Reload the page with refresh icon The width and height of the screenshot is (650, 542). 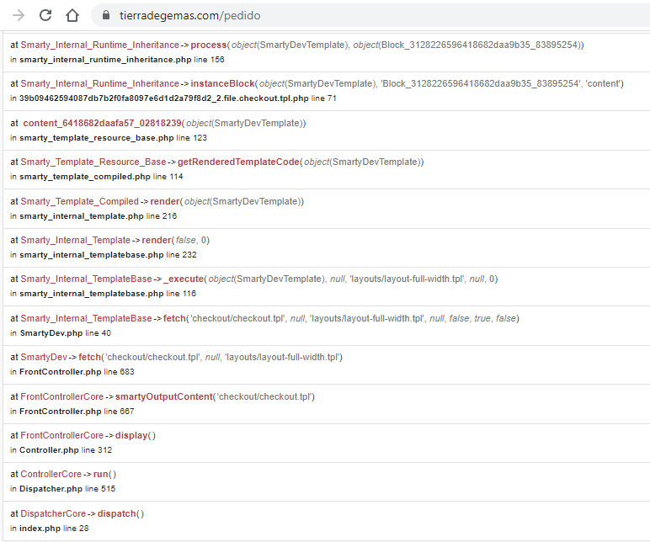point(45,15)
